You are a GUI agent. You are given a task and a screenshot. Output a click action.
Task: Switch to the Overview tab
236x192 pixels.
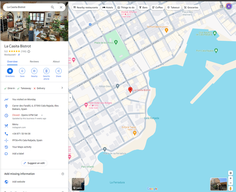pos(12,62)
